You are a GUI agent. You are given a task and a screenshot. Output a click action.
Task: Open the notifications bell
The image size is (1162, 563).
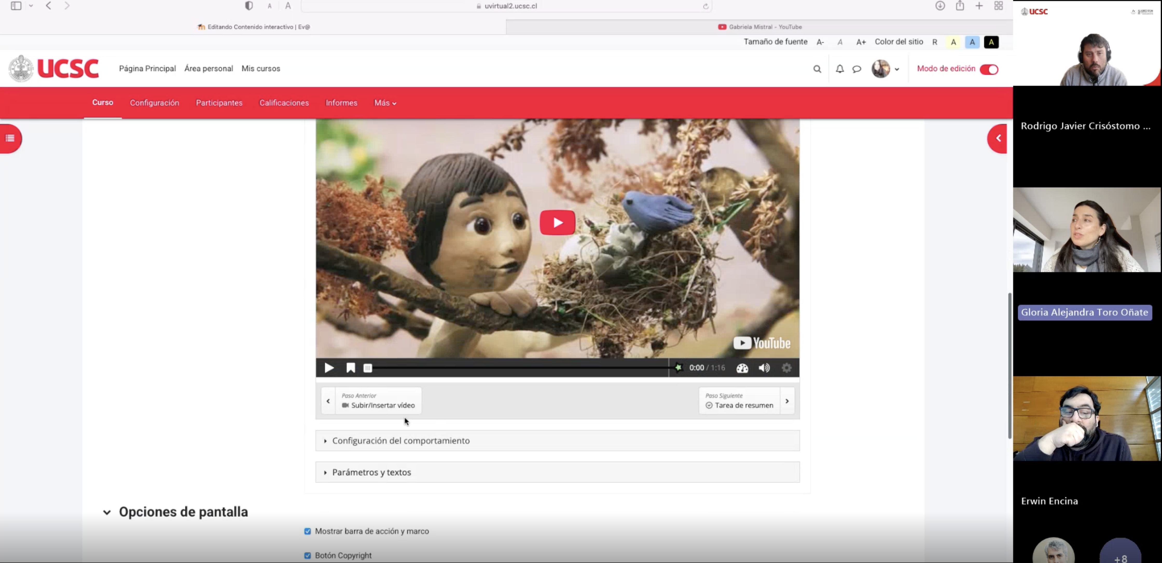tap(840, 69)
